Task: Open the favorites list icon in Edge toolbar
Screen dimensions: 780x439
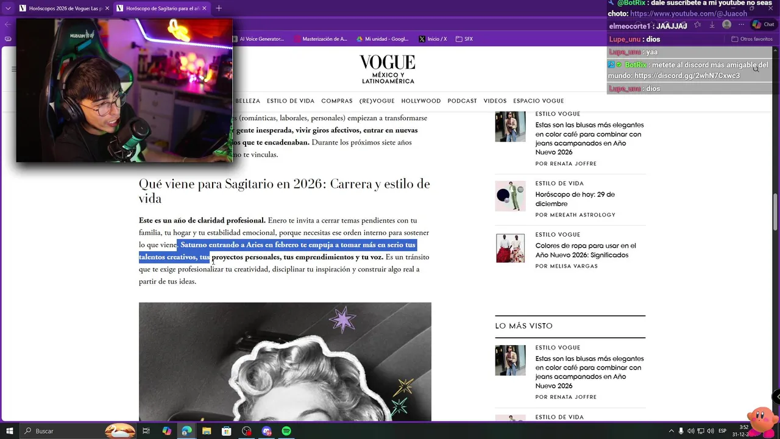Action: pos(697,24)
